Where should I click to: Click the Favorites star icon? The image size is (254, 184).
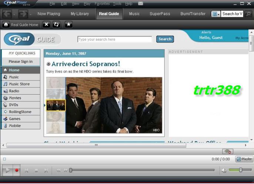coord(68,25)
